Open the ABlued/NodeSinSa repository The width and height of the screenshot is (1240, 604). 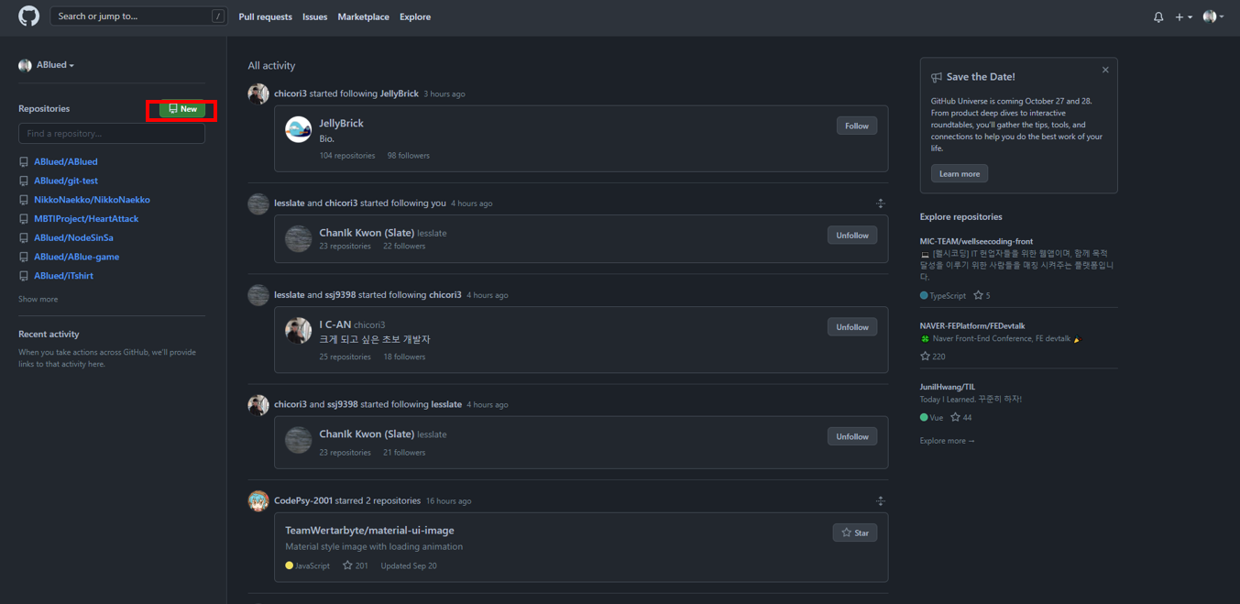[73, 237]
